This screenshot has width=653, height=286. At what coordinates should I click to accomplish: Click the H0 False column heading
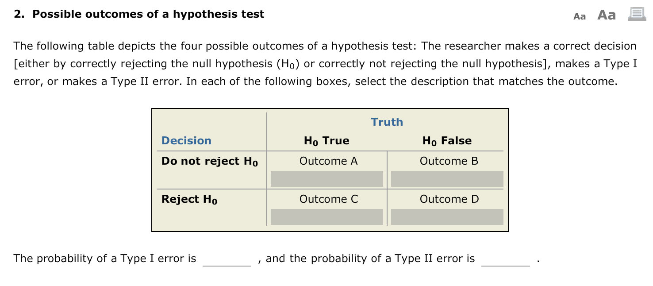pos(447,140)
